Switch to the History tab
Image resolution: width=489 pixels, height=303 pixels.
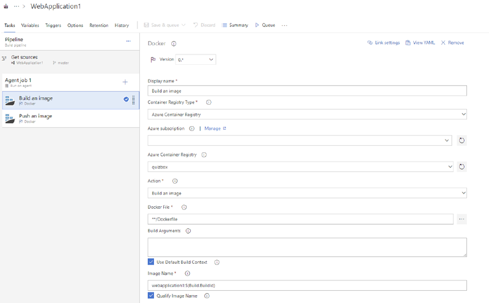click(122, 25)
